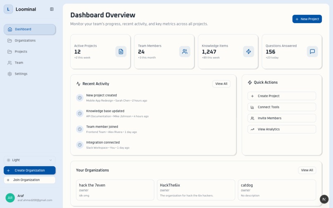333x208 pixels.
Task: Click Create Organization button
Action: [29, 170]
